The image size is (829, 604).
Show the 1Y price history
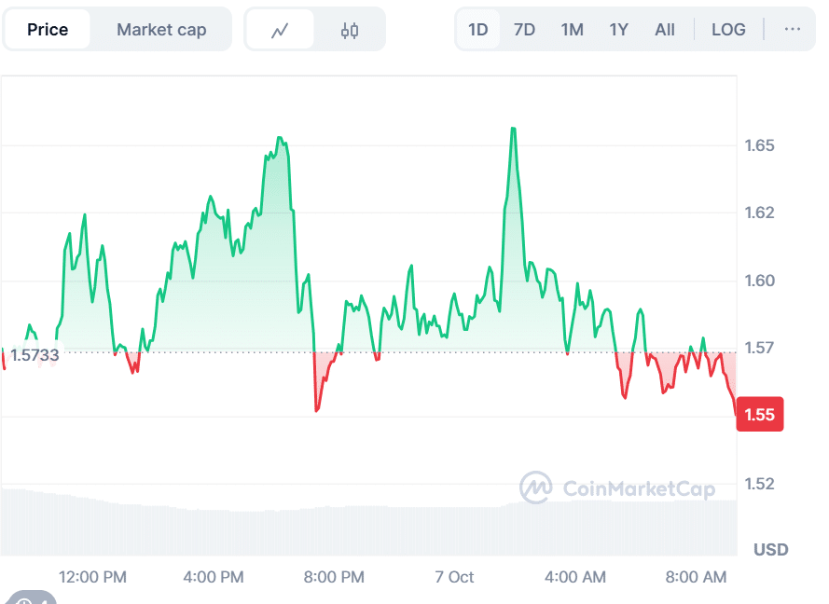(619, 29)
